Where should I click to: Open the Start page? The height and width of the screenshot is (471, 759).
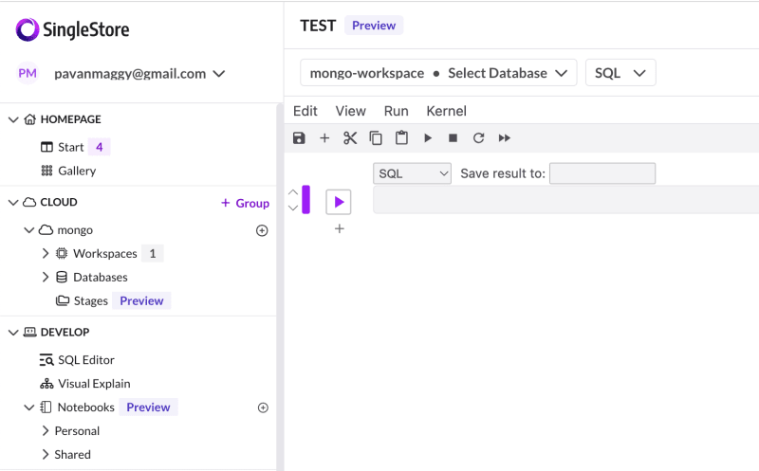point(70,147)
